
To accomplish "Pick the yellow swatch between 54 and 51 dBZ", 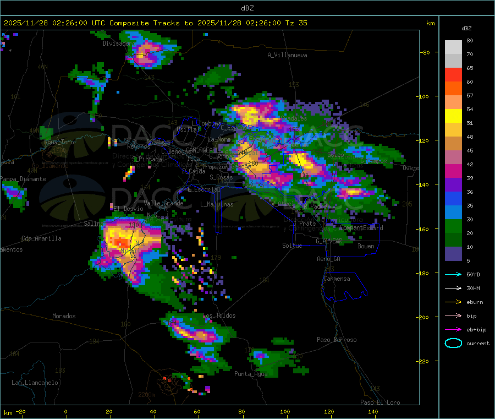I will pyautogui.click(x=453, y=116).
